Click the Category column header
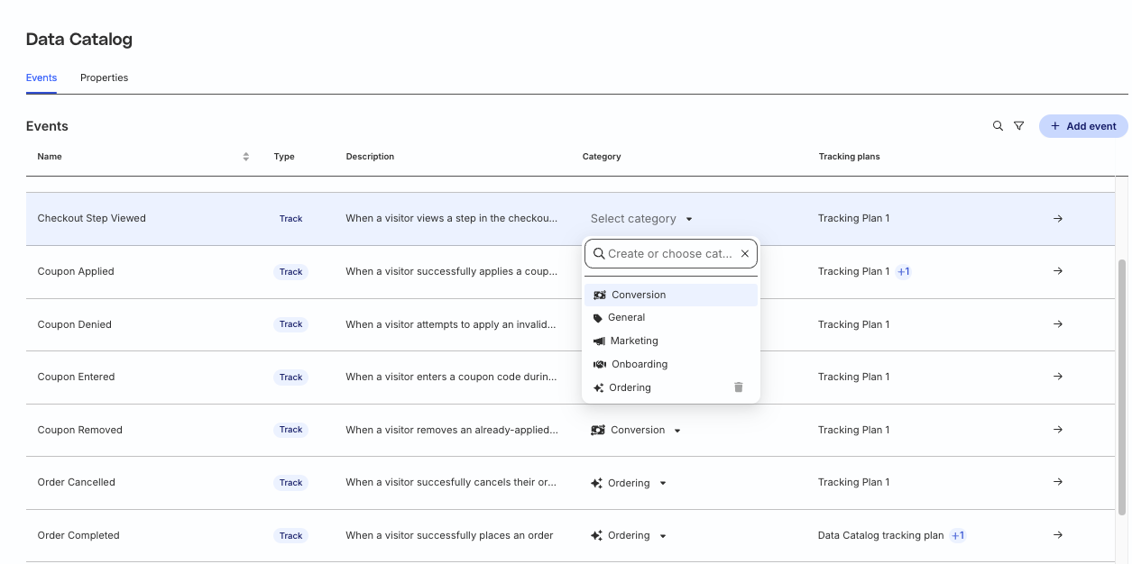The width and height of the screenshot is (1132, 564). coord(602,157)
